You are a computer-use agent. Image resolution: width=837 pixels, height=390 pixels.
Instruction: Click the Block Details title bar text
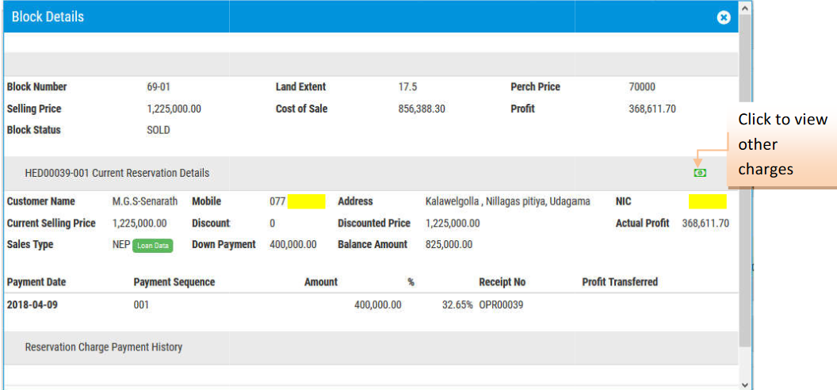coord(48,17)
